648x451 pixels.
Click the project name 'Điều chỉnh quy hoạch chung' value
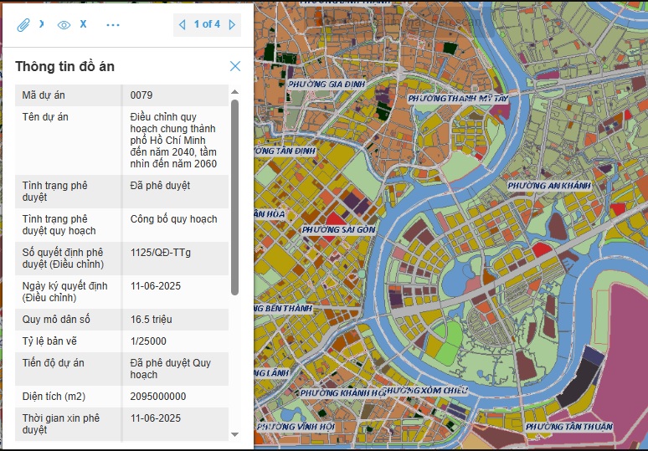(173, 141)
